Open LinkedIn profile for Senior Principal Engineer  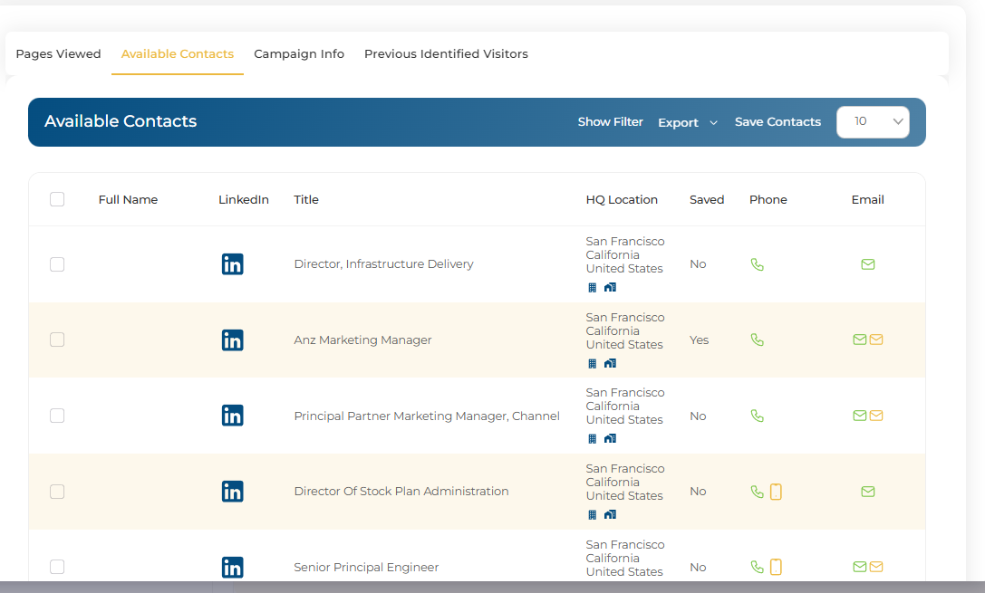[232, 568]
